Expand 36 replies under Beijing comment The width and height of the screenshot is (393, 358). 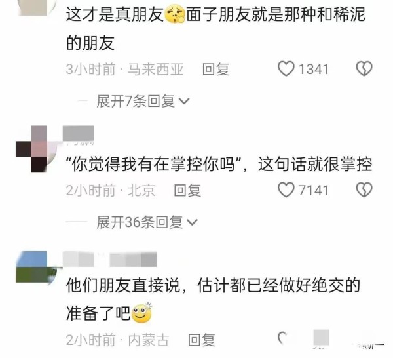(147, 222)
